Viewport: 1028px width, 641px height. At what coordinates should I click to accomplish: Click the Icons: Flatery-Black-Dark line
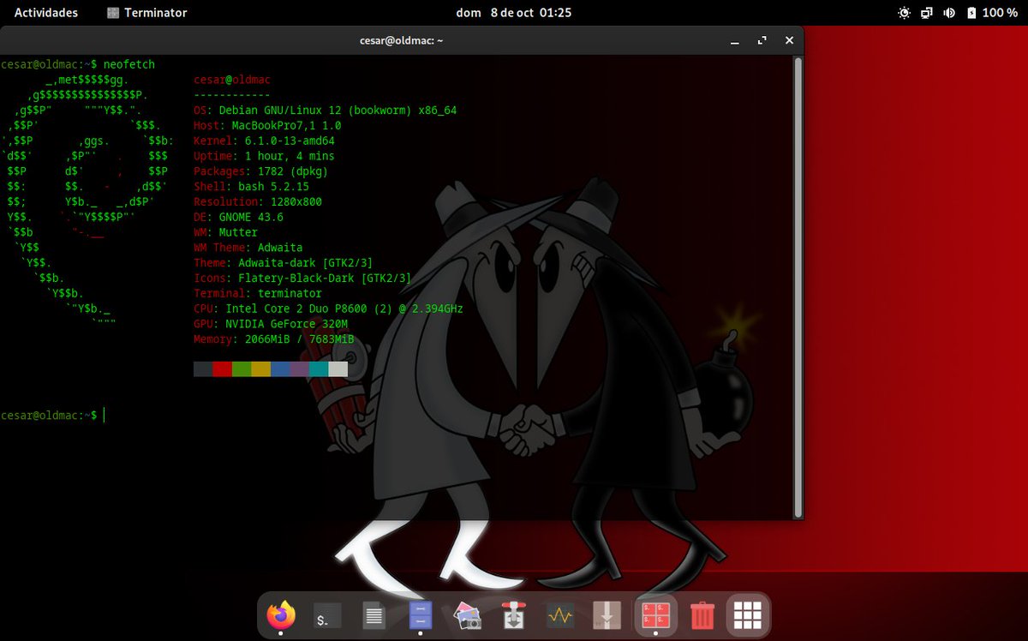coord(302,279)
